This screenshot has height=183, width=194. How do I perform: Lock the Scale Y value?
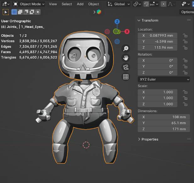click(185, 98)
